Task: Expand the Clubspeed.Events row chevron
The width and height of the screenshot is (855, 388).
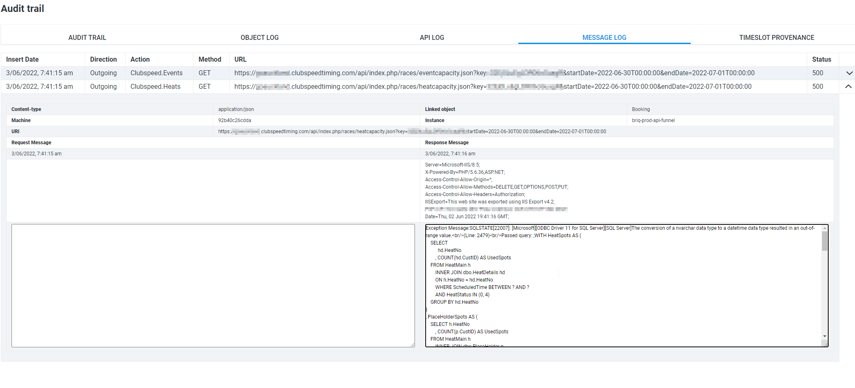Action: pos(849,73)
